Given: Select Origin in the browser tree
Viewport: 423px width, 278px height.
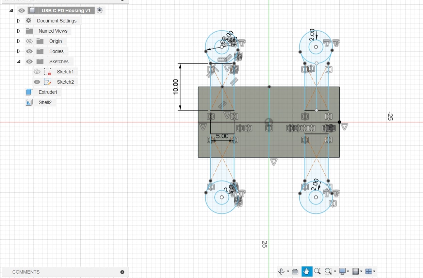Looking at the screenshot, I should (55, 41).
